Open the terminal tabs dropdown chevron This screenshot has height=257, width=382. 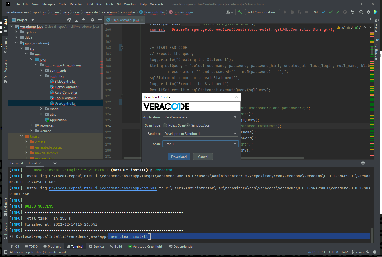tap(55, 163)
